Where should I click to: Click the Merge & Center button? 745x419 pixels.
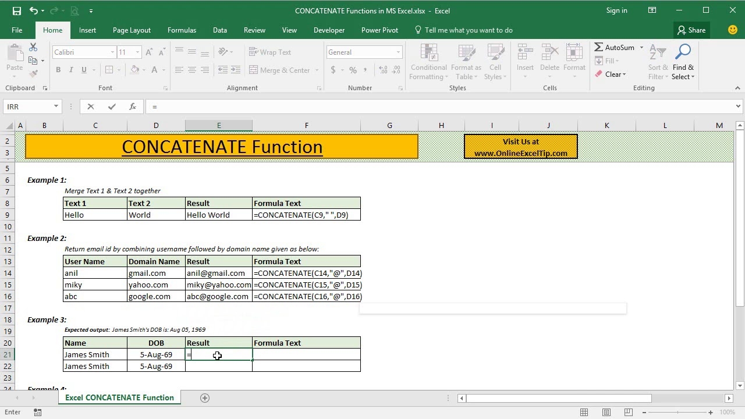coord(280,70)
